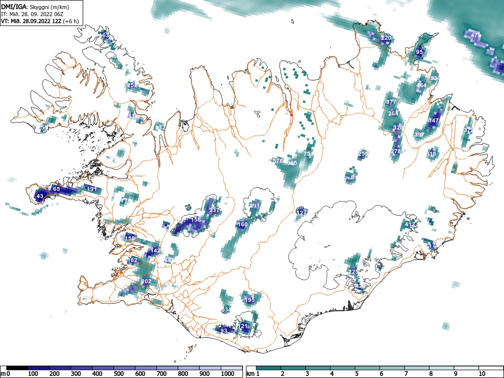Click the 985 visibility label
504x378 pixels.
[292, 163]
